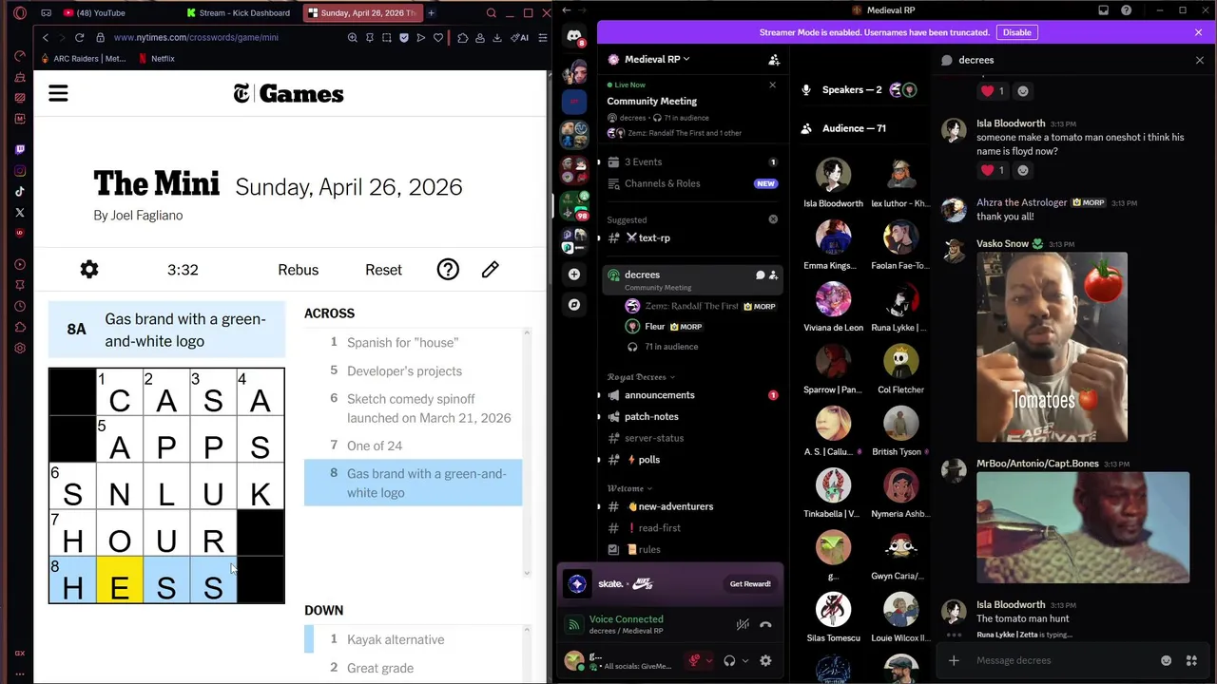Open Discord user settings gear
This screenshot has height=684, width=1217.
click(x=765, y=660)
